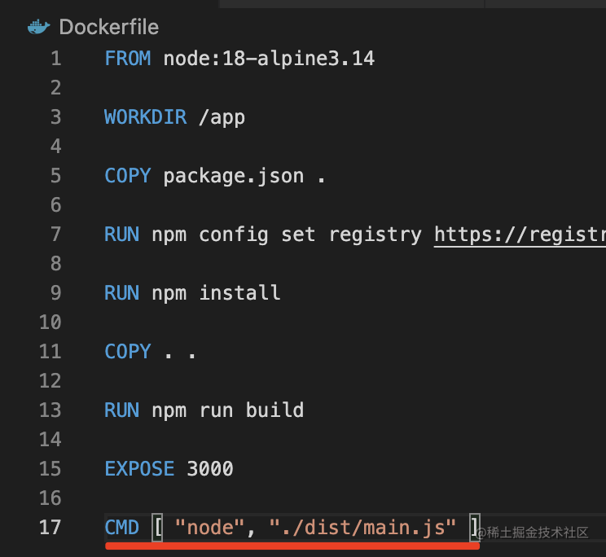Select the Dockerfile breadcrumb label
The height and width of the screenshot is (557, 606).
[108, 27]
